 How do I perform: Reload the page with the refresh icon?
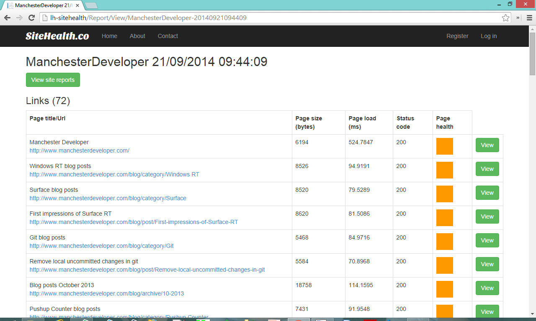click(x=31, y=18)
